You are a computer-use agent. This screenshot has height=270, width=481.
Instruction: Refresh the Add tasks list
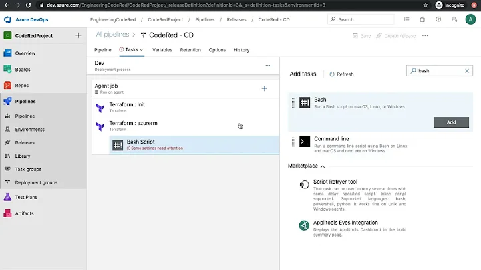point(341,74)
